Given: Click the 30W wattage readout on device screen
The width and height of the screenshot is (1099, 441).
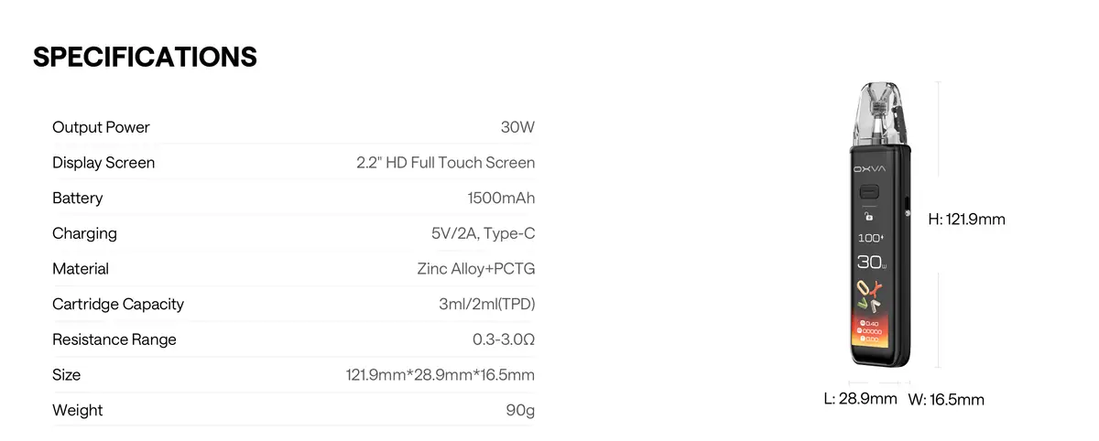Looking at the screenshot, I should pos(869,263).
